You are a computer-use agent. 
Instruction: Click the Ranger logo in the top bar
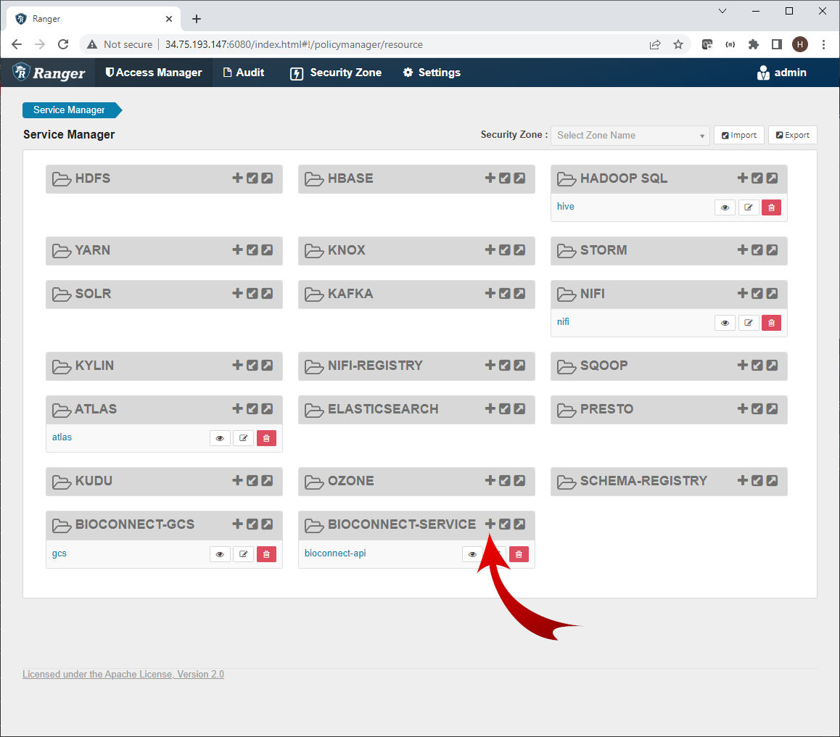click(48, 73)
